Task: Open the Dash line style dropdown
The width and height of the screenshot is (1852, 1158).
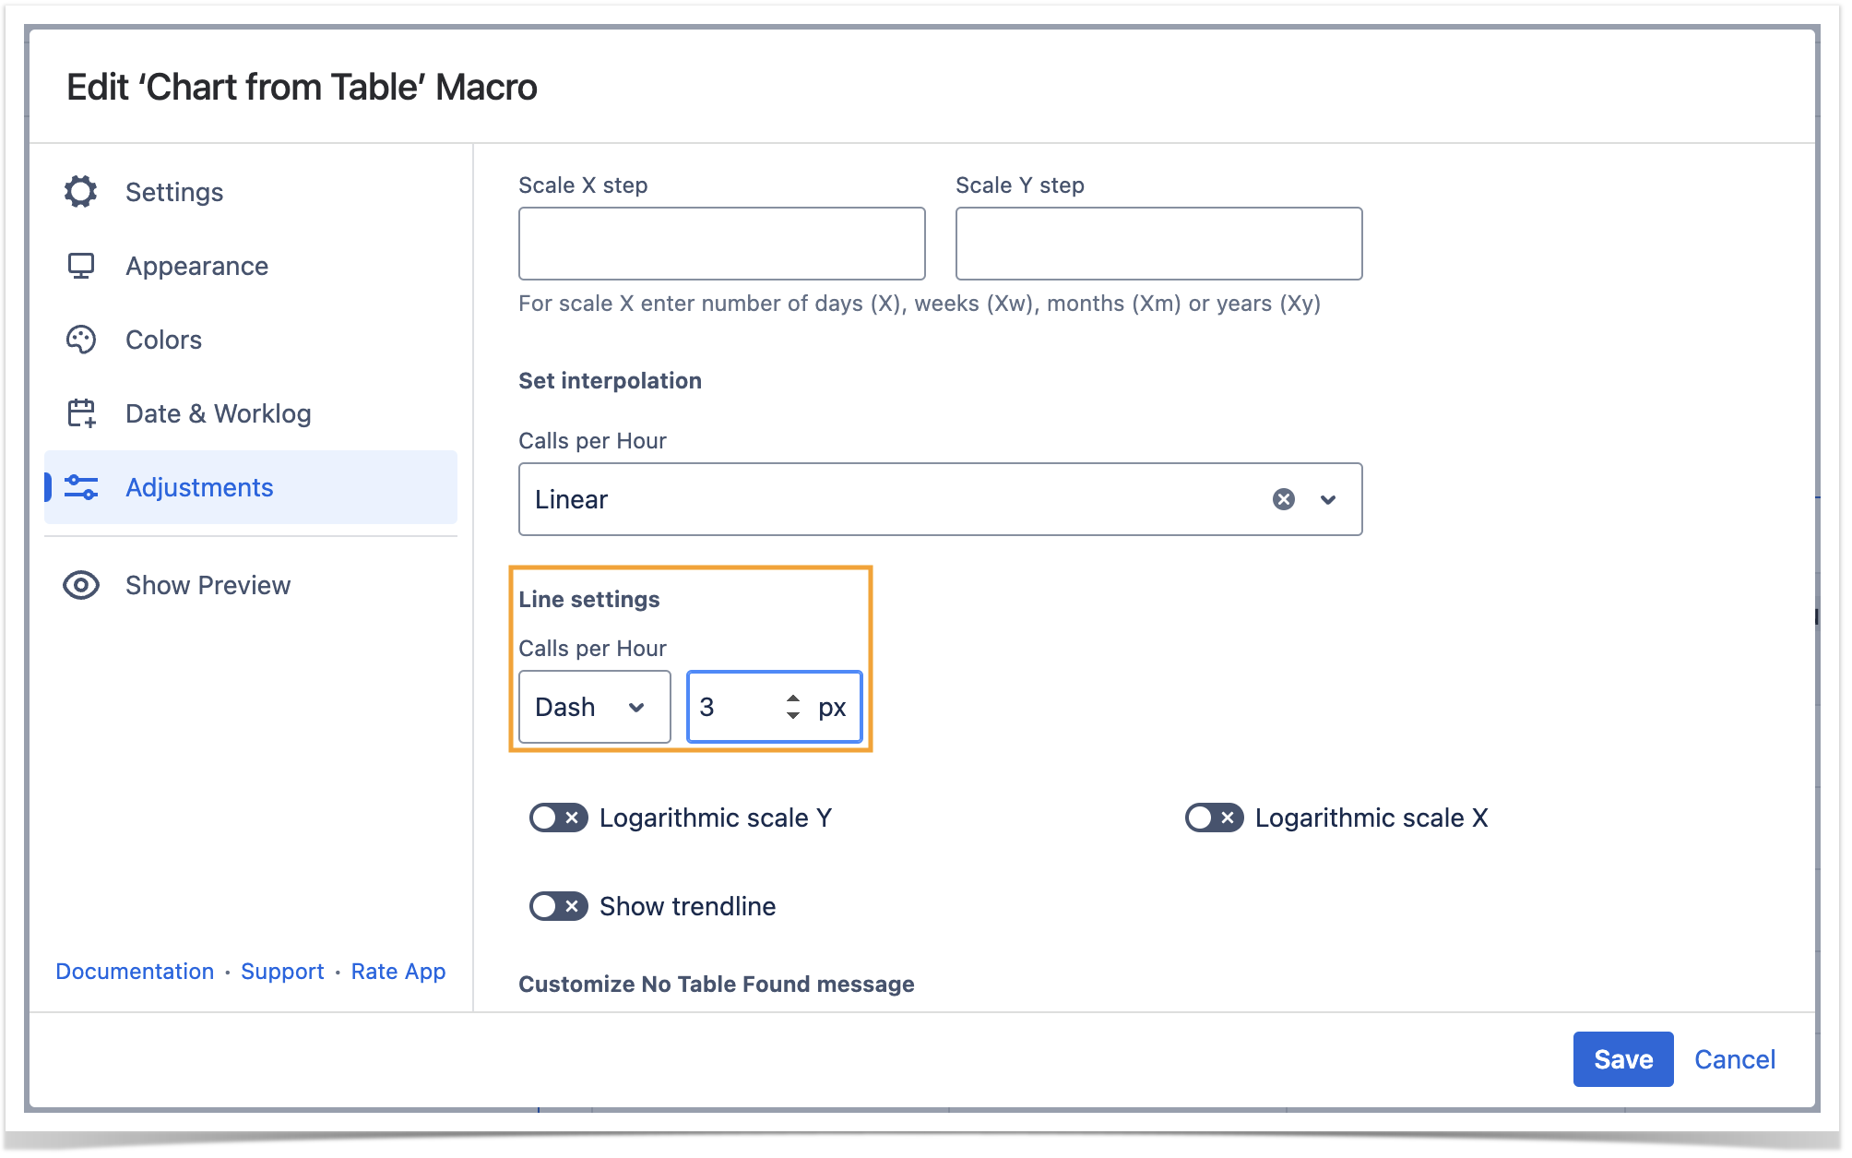Action: (x=594, y=707)
